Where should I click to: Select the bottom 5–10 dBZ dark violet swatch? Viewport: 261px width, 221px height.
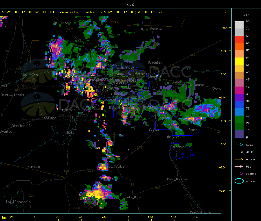pyautogui.click(x=239, y=134)
